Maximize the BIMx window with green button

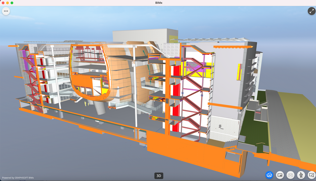pos(12,3)
